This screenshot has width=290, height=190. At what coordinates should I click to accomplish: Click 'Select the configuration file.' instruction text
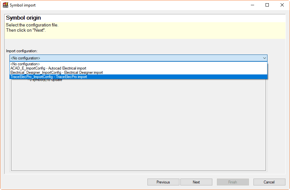point(32,25)
